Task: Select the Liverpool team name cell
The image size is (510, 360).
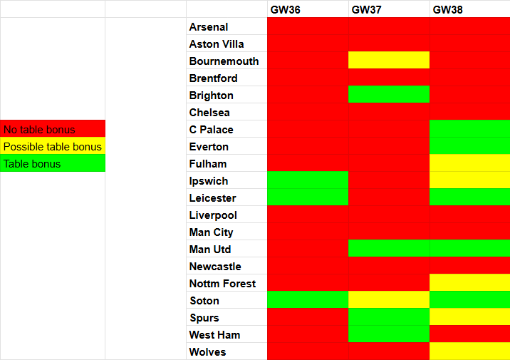Action: coord(227,215)
